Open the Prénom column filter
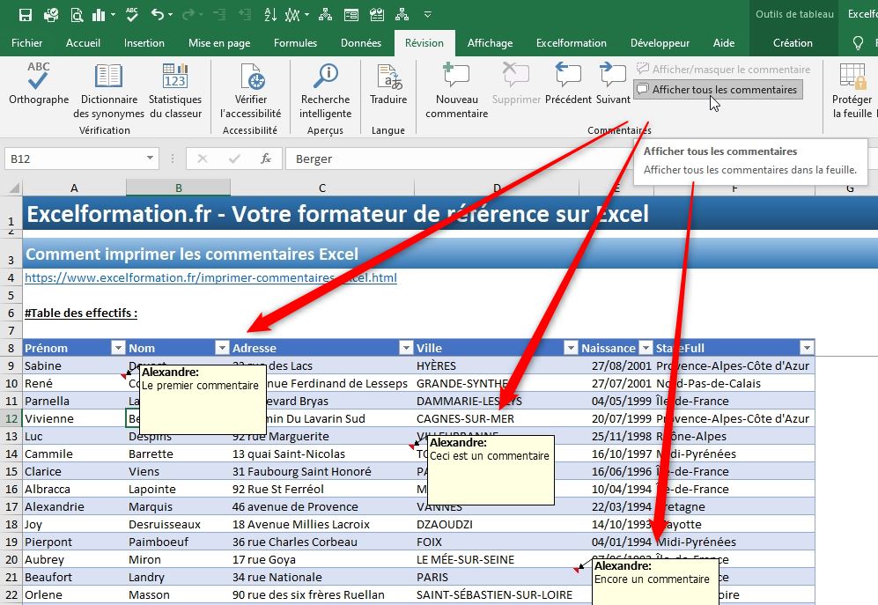Image resolution: width=878 pixels, height=605 pixels. tap(117, 347)
